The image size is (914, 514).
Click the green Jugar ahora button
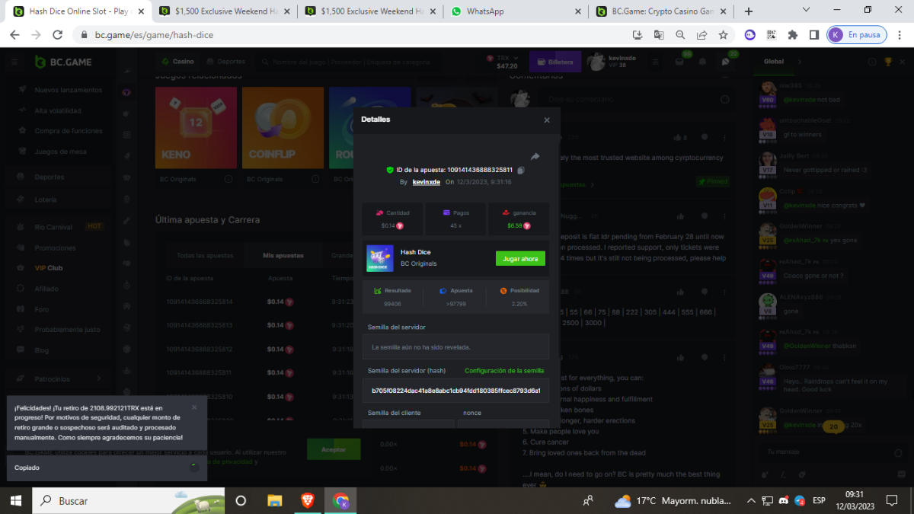pyautogui.click(x=520, y=259)
